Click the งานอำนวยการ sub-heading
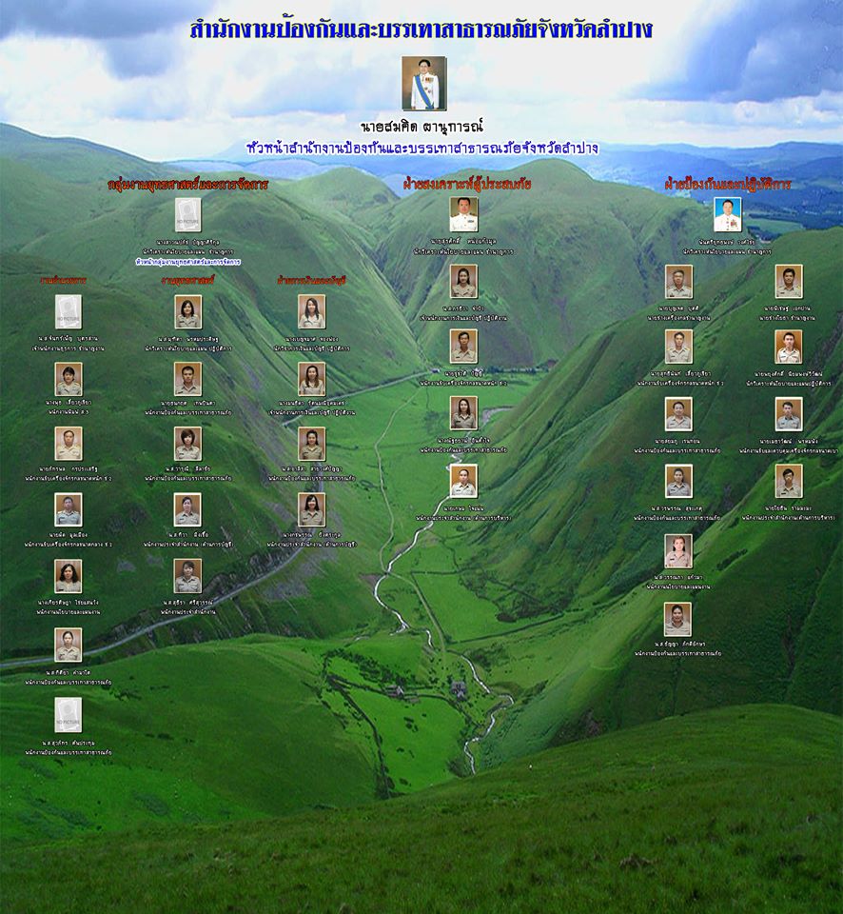Viewport: 843px width, 914px height. pyautogui.click(x=64, y=282)
